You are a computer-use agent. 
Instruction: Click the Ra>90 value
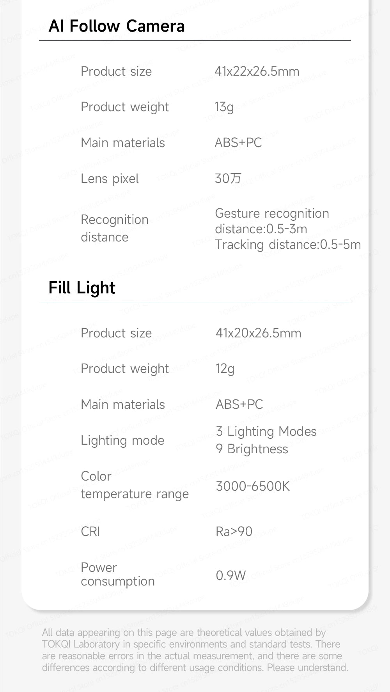pos(234,531)
